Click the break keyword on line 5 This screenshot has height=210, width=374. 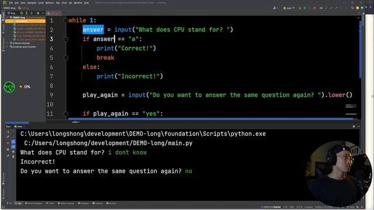coord(105,58)
